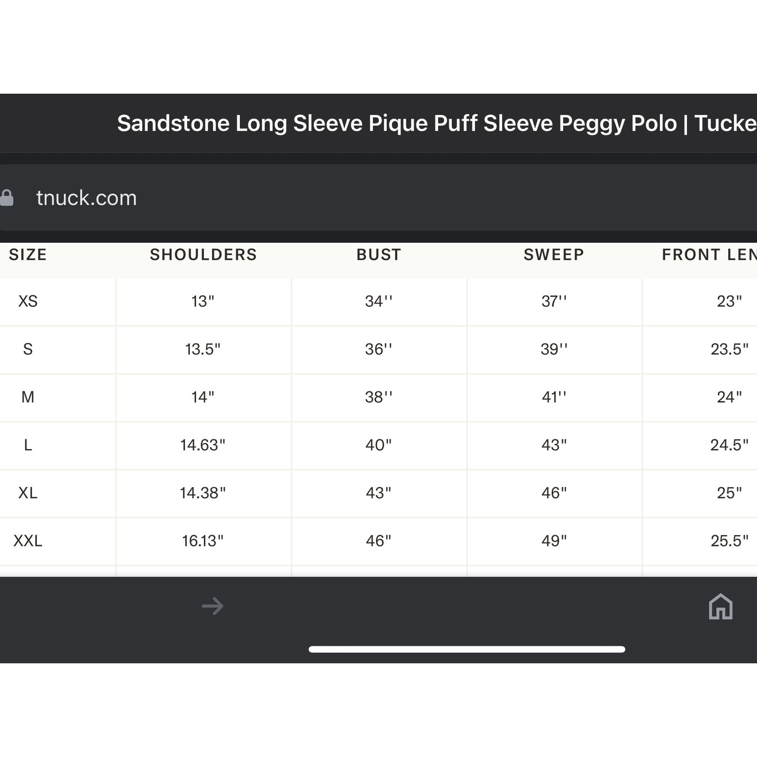757x757 pixels.
Task: Click the XXL size row label
Action: [28, 541]
